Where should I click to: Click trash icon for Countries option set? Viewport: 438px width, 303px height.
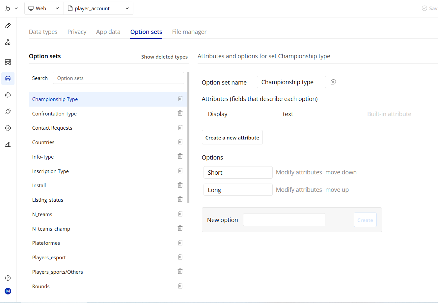pyautogui.click(x=180, y=142)
